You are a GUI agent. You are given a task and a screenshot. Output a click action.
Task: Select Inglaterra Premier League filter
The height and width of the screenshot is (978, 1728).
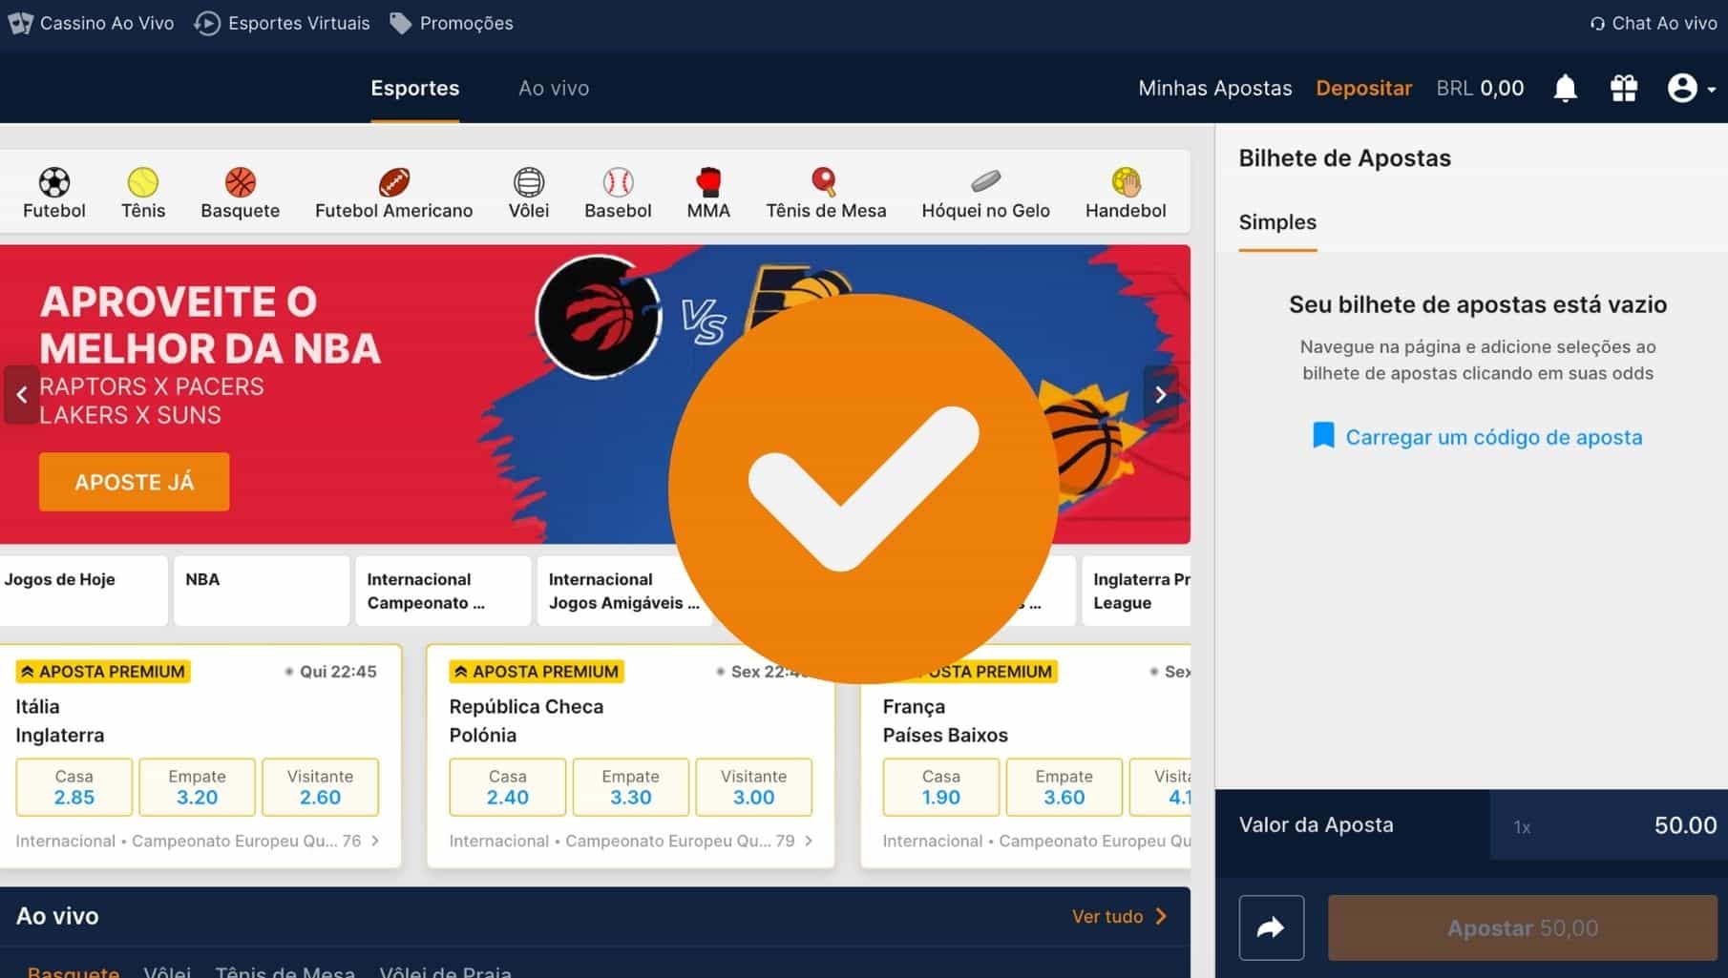point(1136,591)
